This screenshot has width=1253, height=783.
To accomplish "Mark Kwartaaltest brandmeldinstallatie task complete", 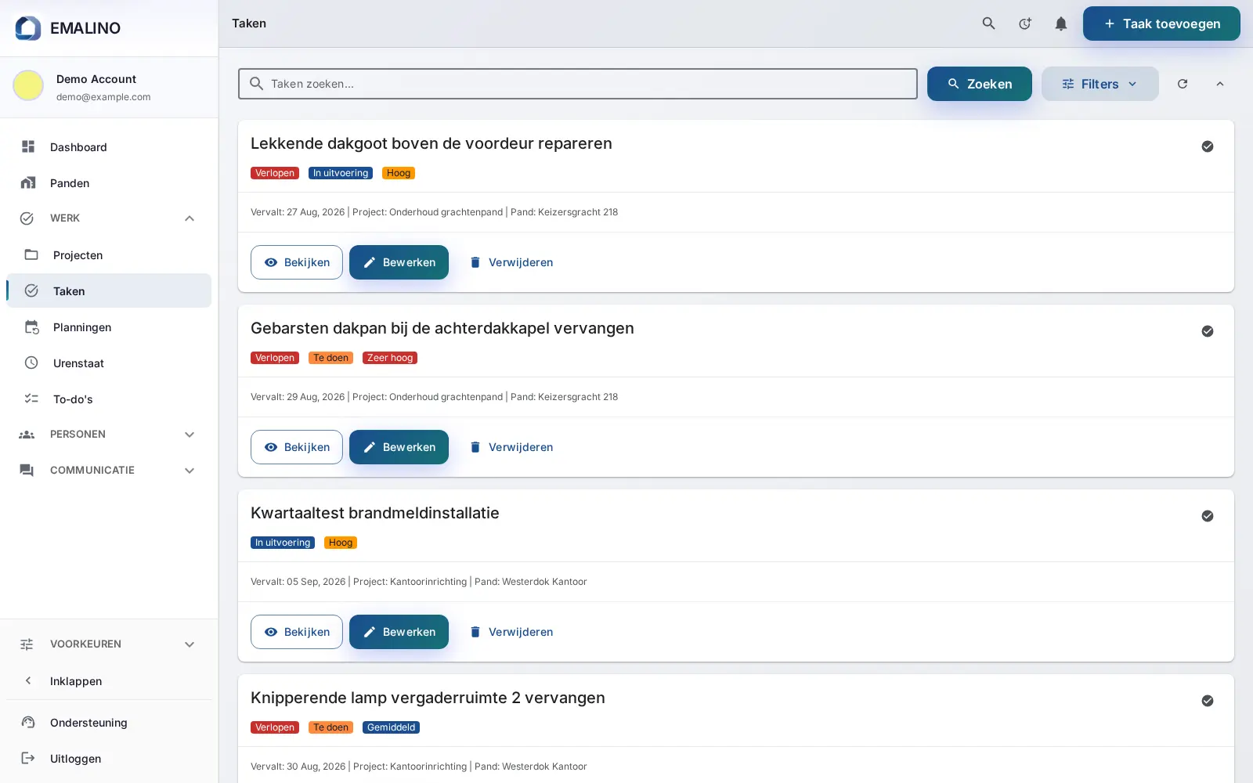I will (1208, 516).
